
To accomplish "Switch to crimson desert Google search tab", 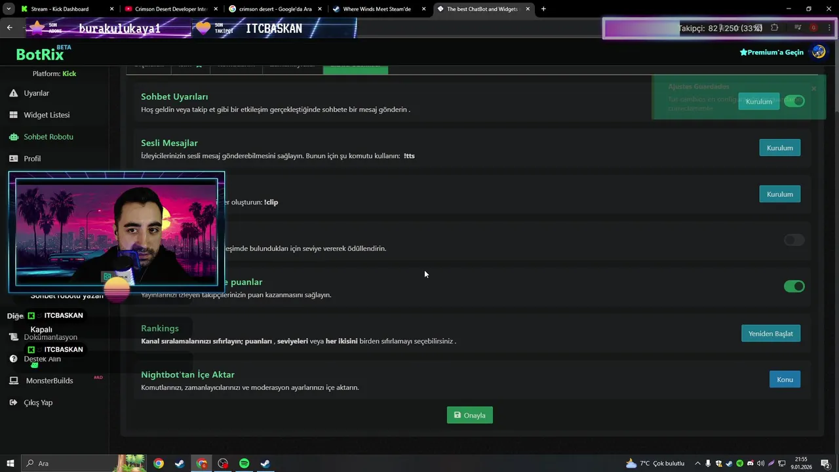I will (x=275, y=9).
